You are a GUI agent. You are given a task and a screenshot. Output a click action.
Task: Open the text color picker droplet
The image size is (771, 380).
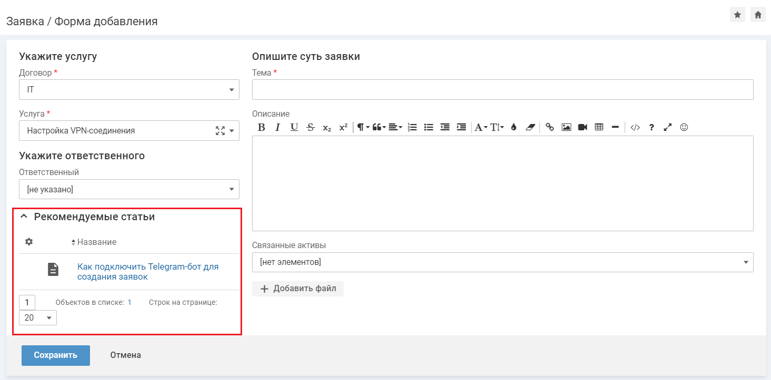(x=514, y=127)
